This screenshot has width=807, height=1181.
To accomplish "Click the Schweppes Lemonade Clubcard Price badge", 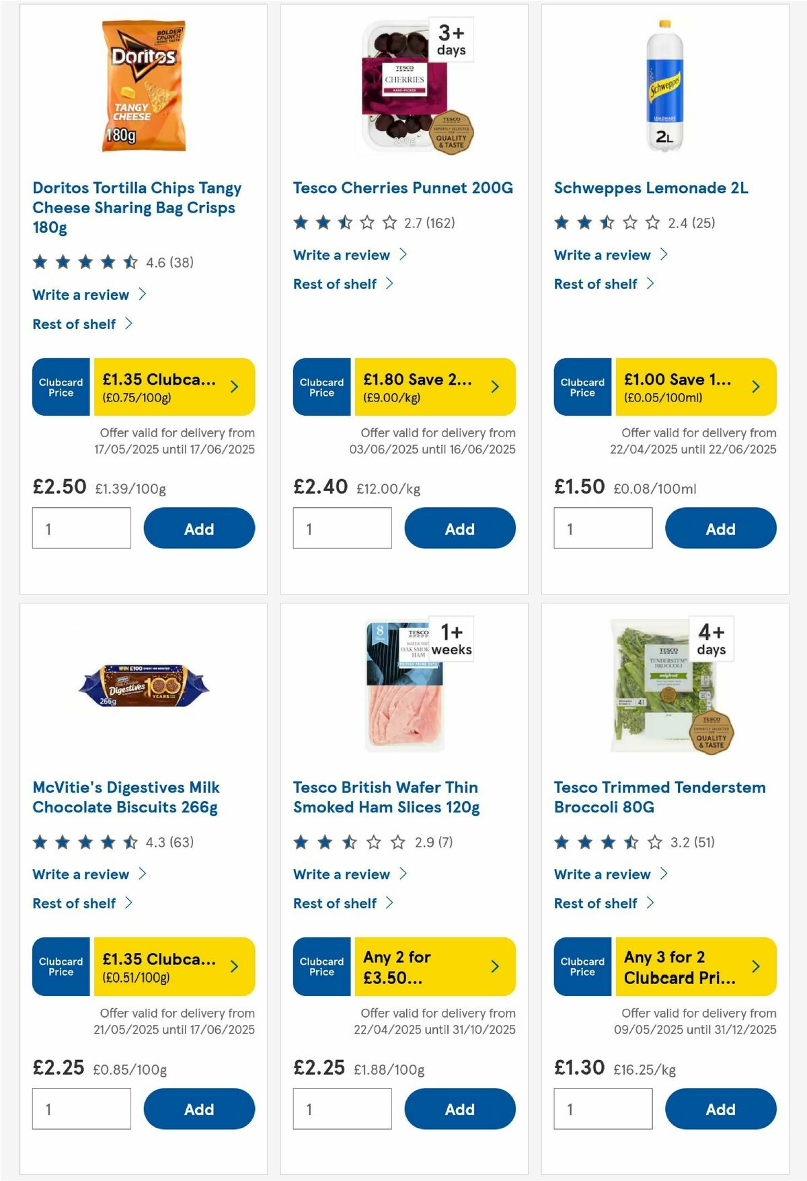I will (582, 386).
